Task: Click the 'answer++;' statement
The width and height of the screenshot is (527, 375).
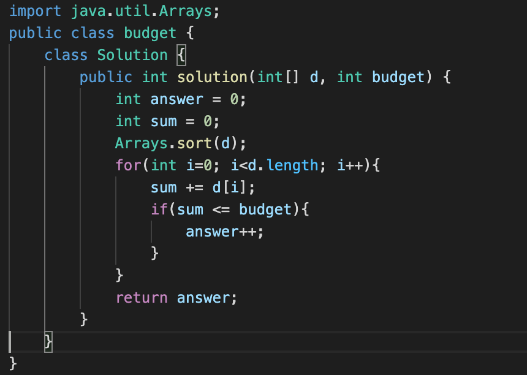Action: pyautogui.click(x=225, y=232)
